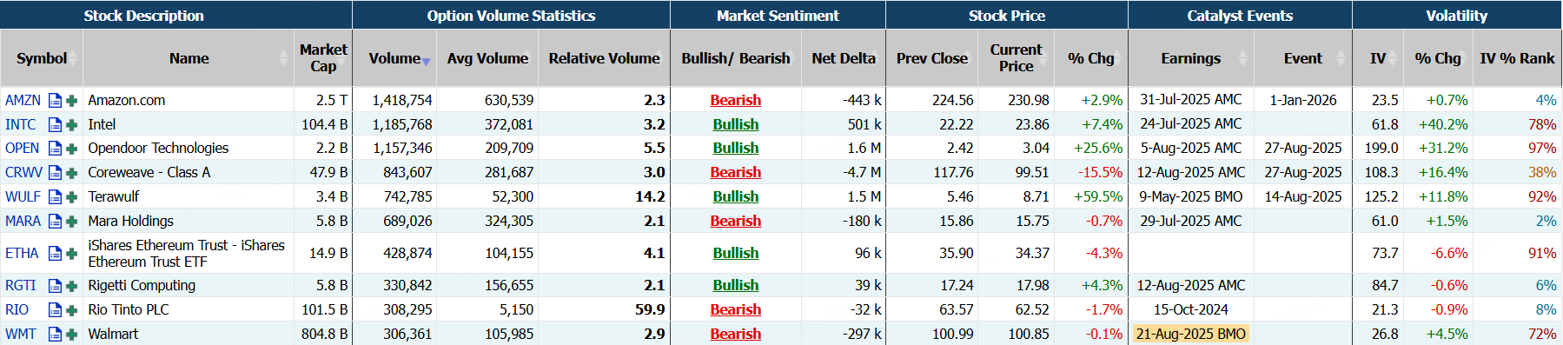Viewport: 1563px width, 345px height.
Task: Open the document icon beside RIO
Action: point(55,310)
